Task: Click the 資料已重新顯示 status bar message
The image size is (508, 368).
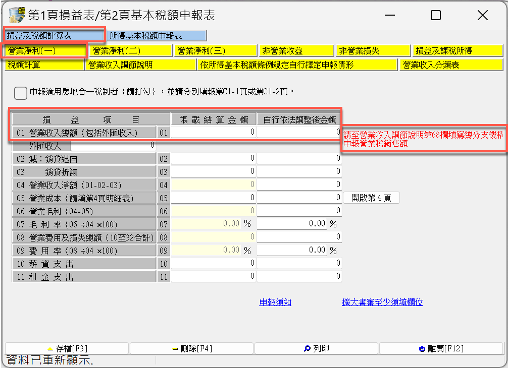Action: (x=49, y=360)
